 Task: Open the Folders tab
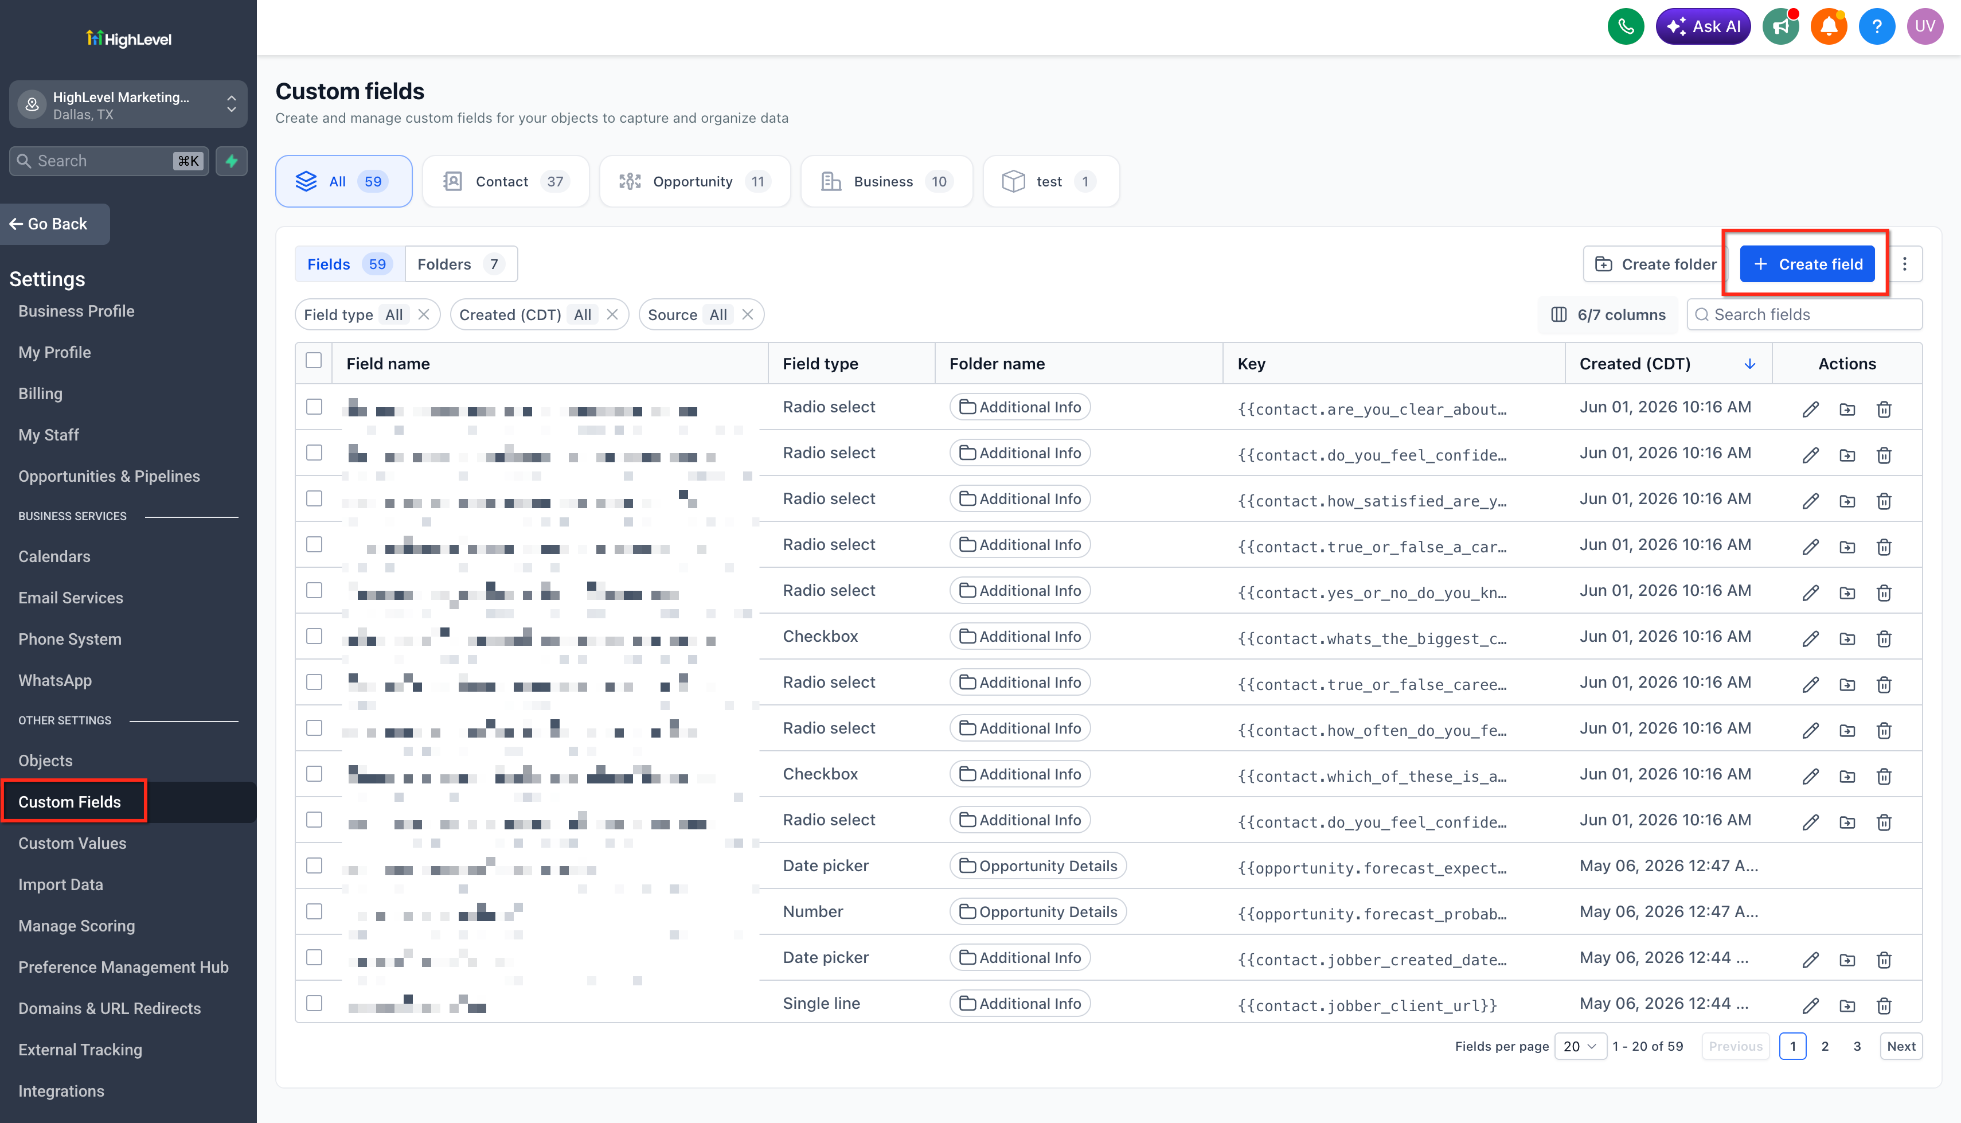(x=461, y=264)
